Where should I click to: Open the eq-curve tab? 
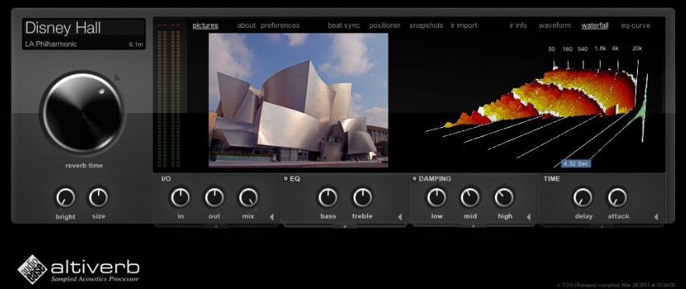(x=636, y=26)
